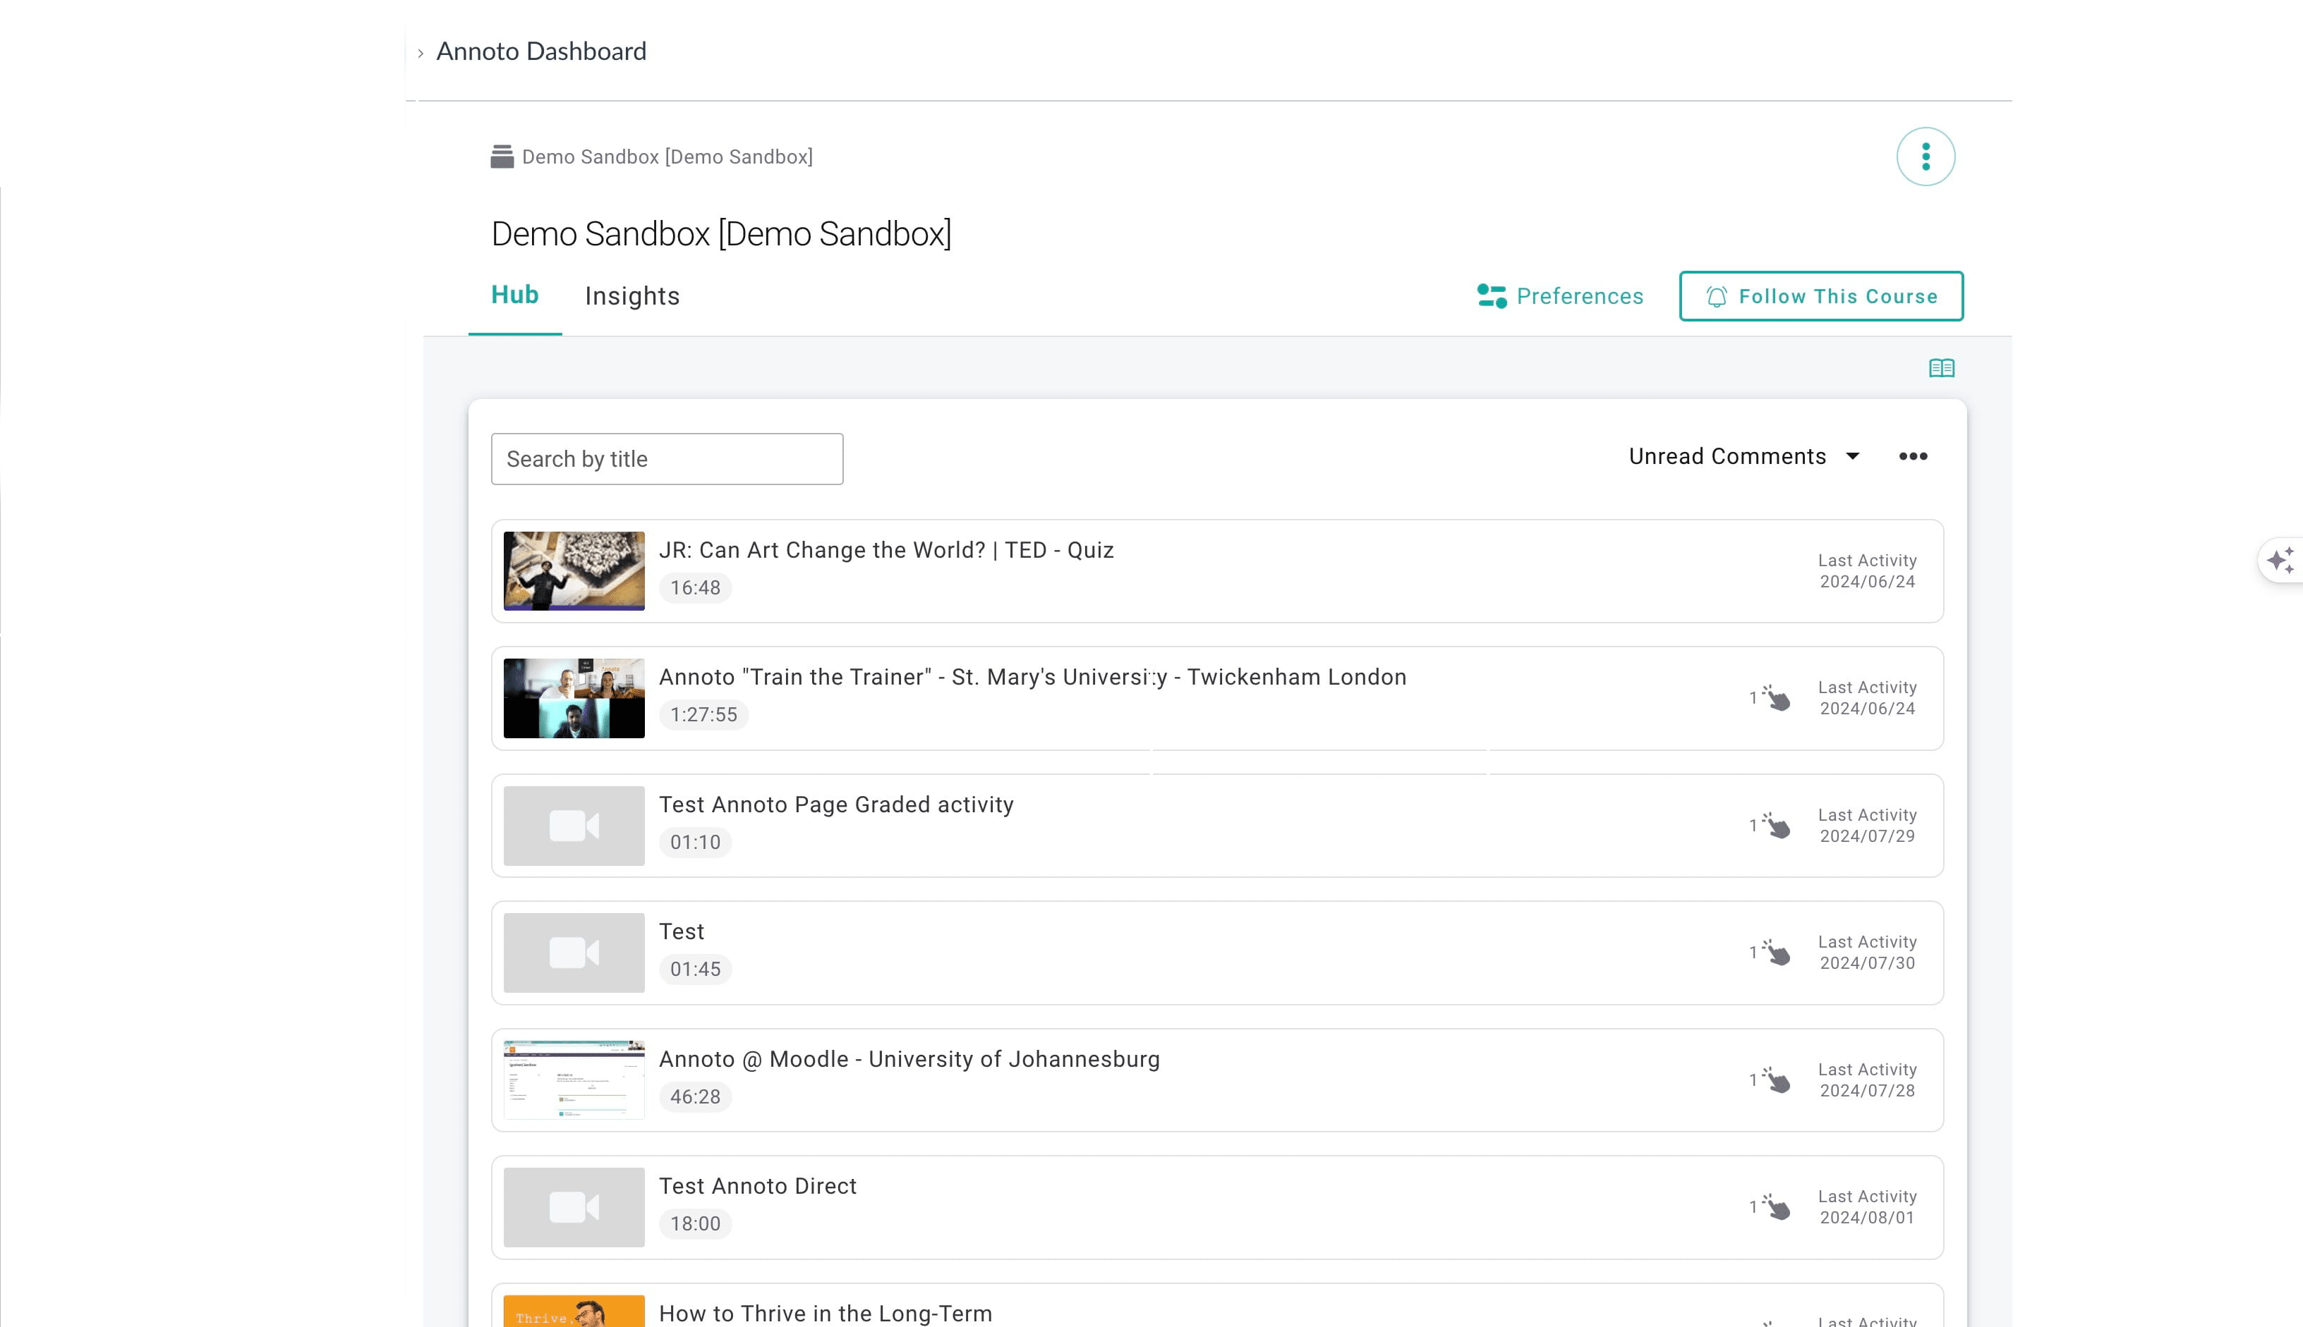Click interaction hand icon on the Test 01:45 row
Viewport: 2303px width, 1327px height.
(x=1776, y=953)
